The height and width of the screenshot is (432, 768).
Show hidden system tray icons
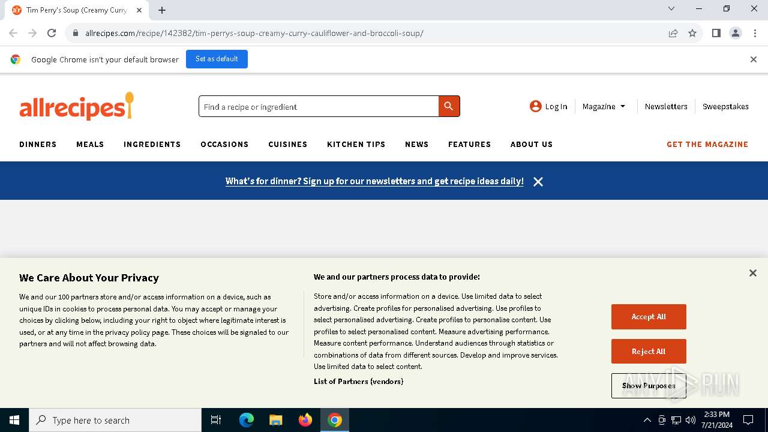[x=647, y=420]
